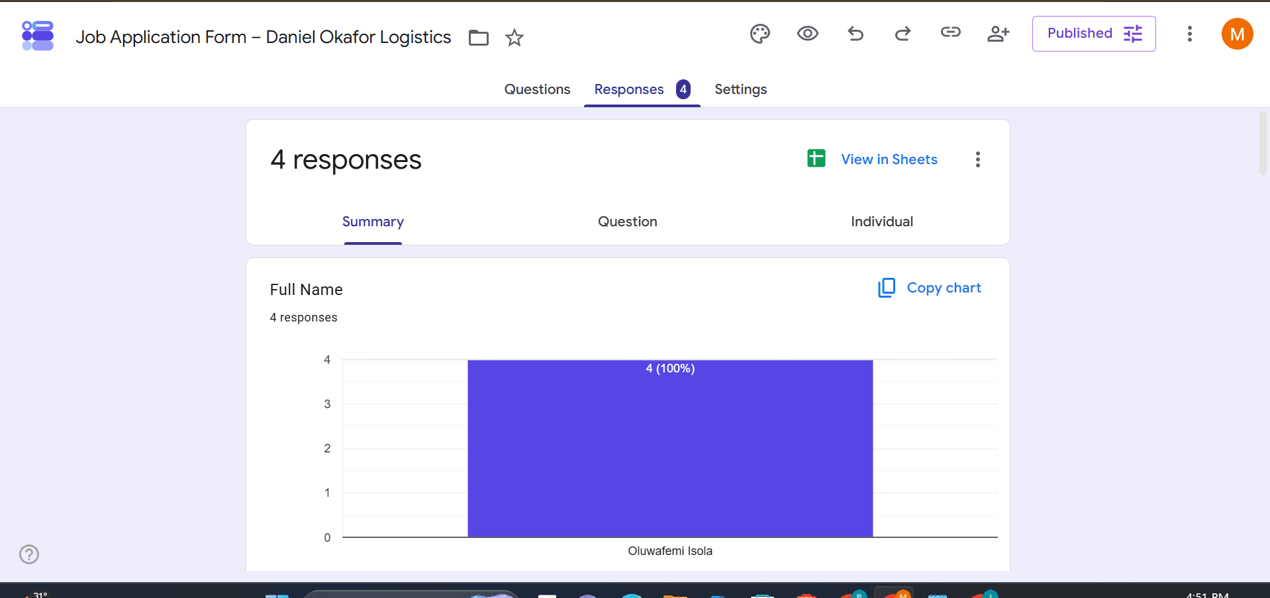
Task: Undo the last change
Action: 855,34
